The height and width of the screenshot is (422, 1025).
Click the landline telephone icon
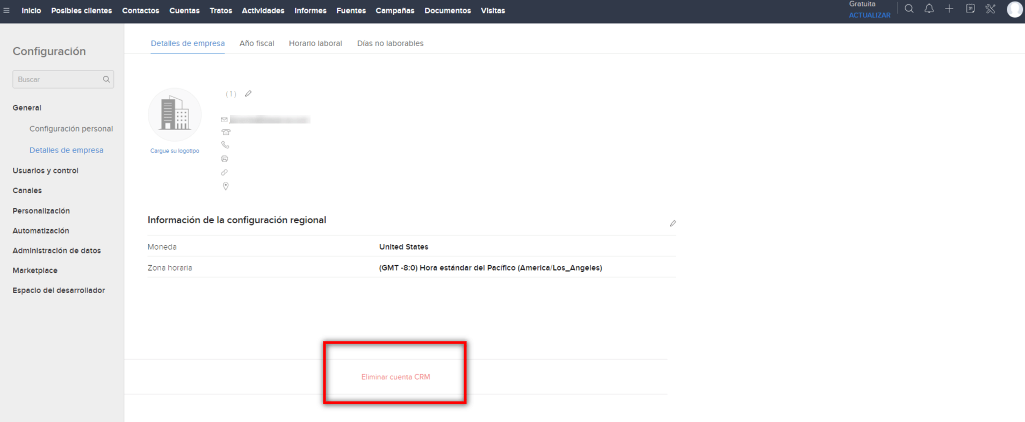(x=226, y=132)
